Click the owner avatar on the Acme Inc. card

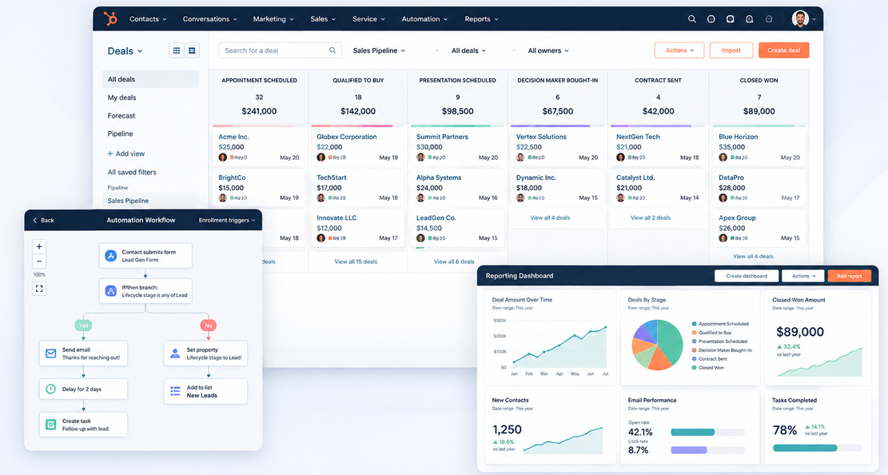(222, 157)
